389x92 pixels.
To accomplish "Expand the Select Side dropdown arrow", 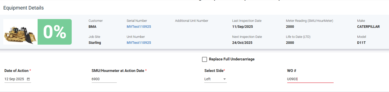I will pos(225,79).
